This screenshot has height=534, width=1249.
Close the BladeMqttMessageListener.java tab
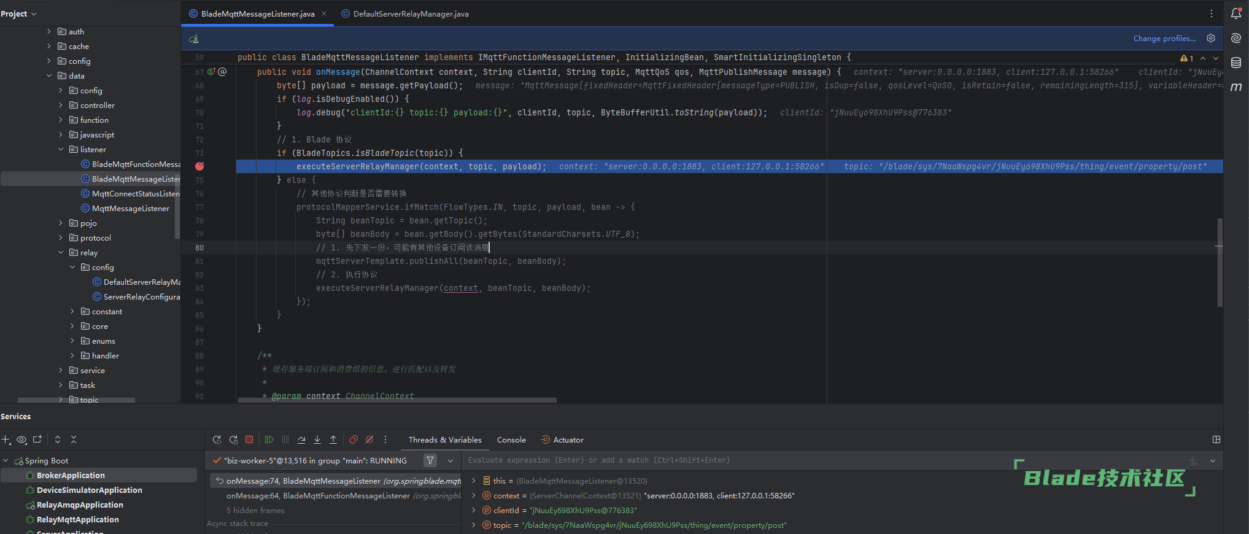(324, 14)
